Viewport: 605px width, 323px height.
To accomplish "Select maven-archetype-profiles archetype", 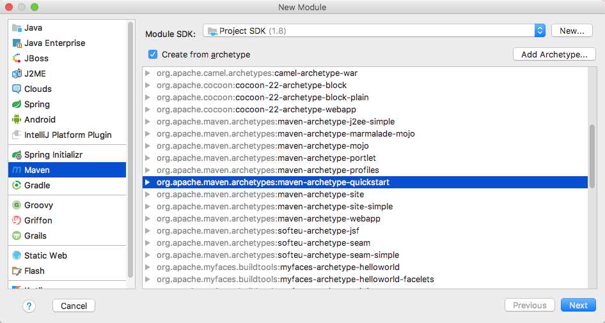I will [365, 170].
